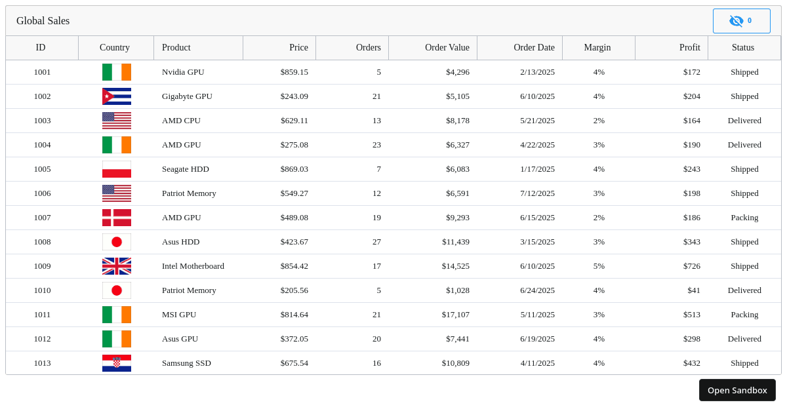Viewport: 787px width, 413px height.
Task: Toggle the hidden rows eye button
Action: coord(741,21)
